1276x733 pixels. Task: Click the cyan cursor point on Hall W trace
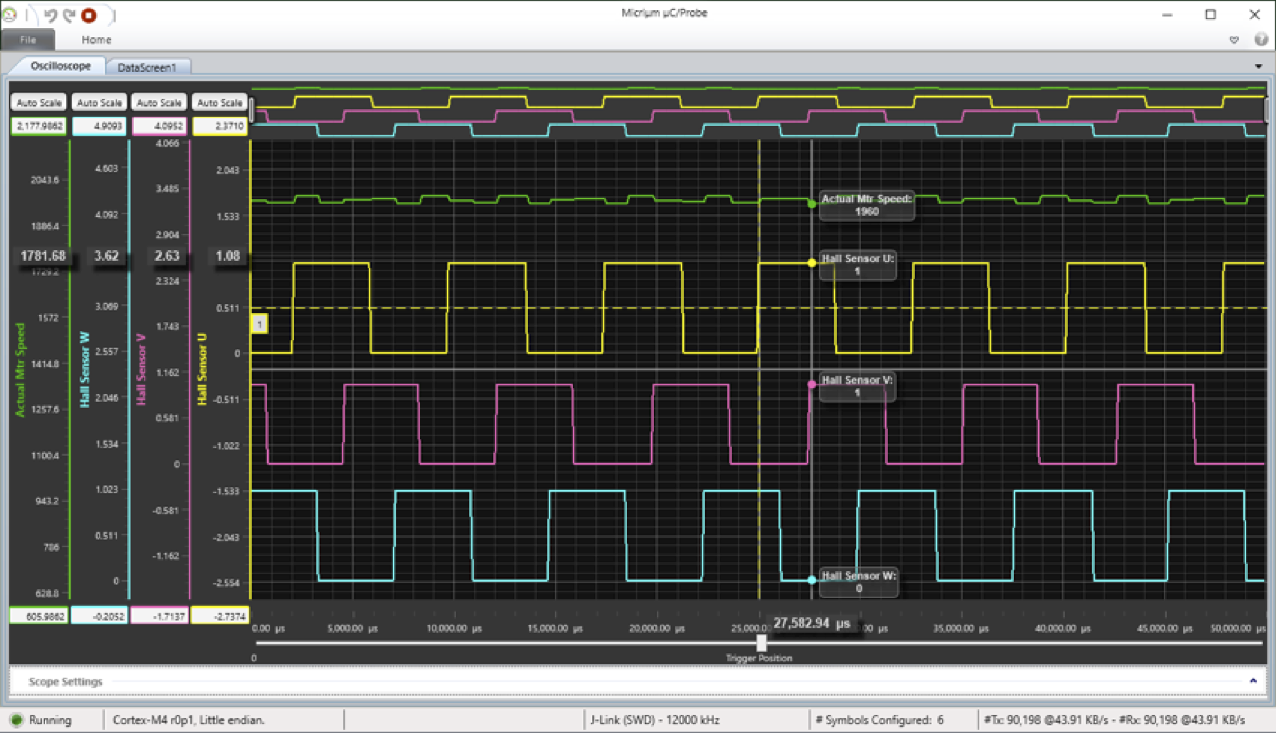coord(812,580)
